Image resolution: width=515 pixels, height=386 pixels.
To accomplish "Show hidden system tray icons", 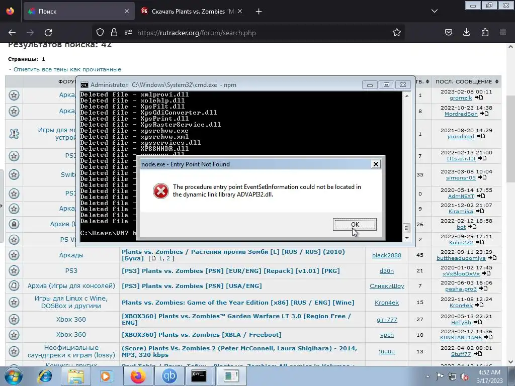I will point(427,376).
